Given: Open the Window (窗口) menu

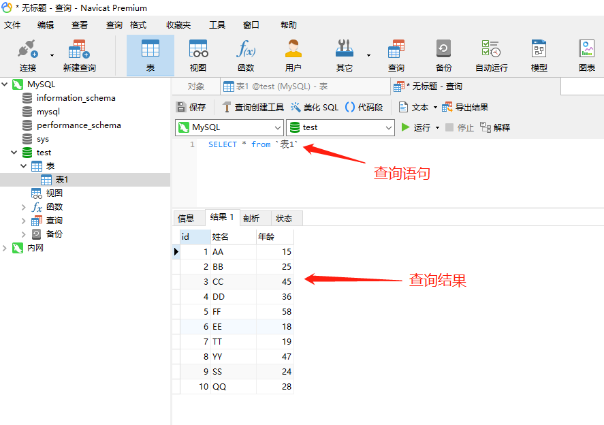Looking at the screenshot, I should [x=251, y=25].
